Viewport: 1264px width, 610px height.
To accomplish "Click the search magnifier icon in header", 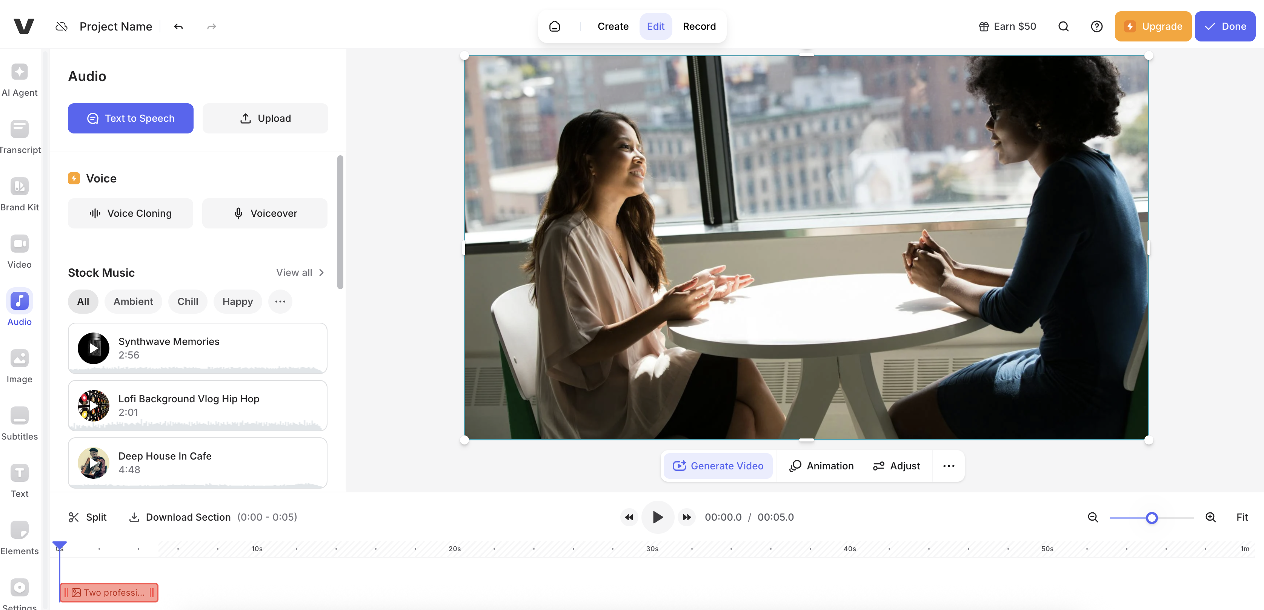I will pyautogui.click(x=1063, y=26).
